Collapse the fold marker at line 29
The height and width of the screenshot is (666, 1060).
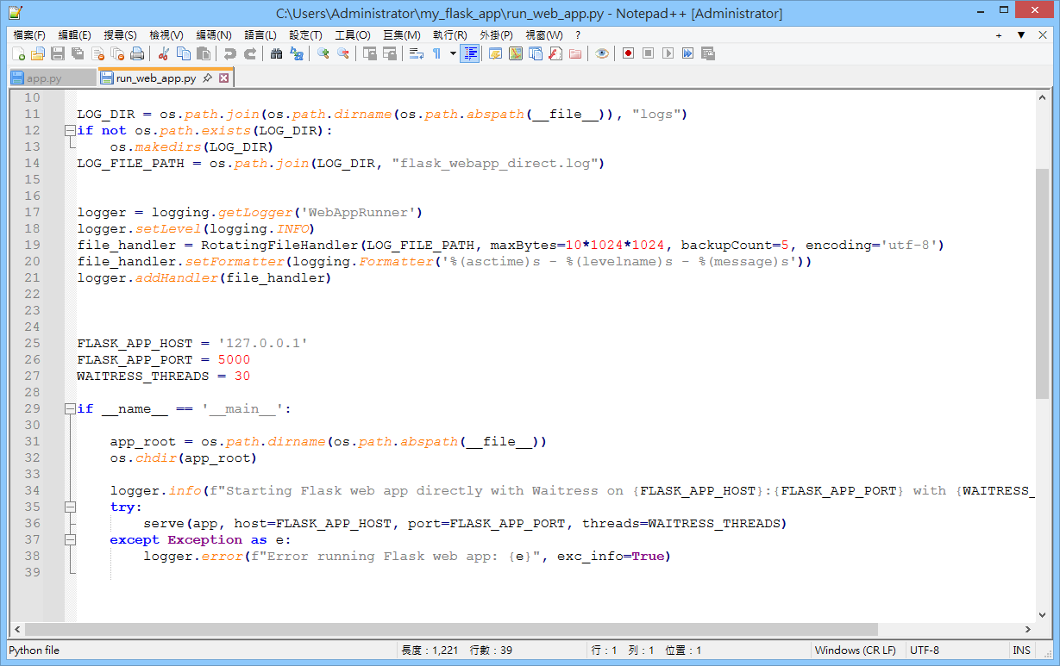click(x=69, y=409)
